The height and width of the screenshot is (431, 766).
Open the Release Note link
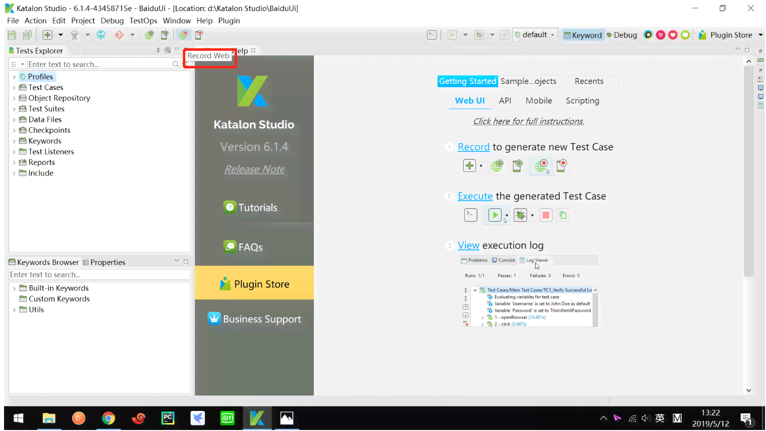click(x=255, y=169)
